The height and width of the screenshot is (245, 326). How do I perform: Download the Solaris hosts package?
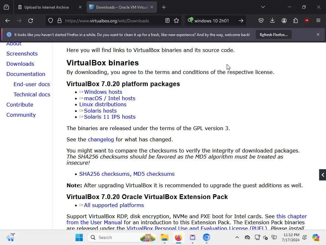[x=100, y=111]
